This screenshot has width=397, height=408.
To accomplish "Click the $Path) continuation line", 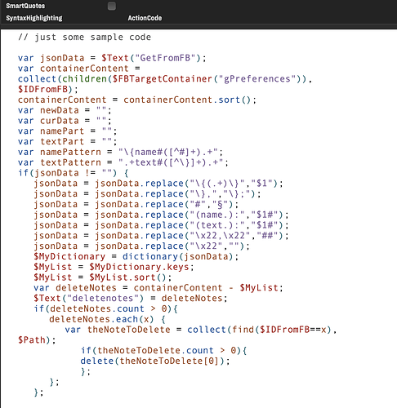I will (x=37, y=340).
